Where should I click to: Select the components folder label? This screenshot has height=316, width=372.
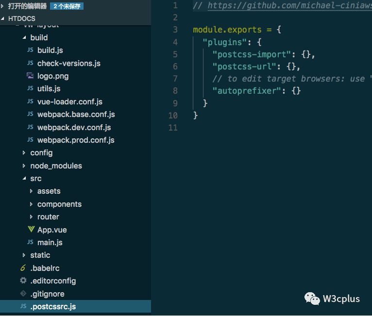coord(59,204)
